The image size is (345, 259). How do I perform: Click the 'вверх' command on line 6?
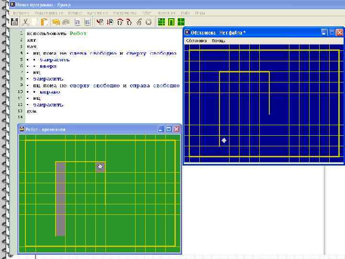[x=48, y=66]
